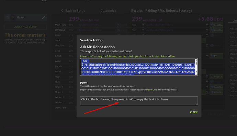The height and width of the screenshot is (136, 237).
Task: Click the lock icon left of results Off Hand Warglaive
Action: (x=143, y=30)
